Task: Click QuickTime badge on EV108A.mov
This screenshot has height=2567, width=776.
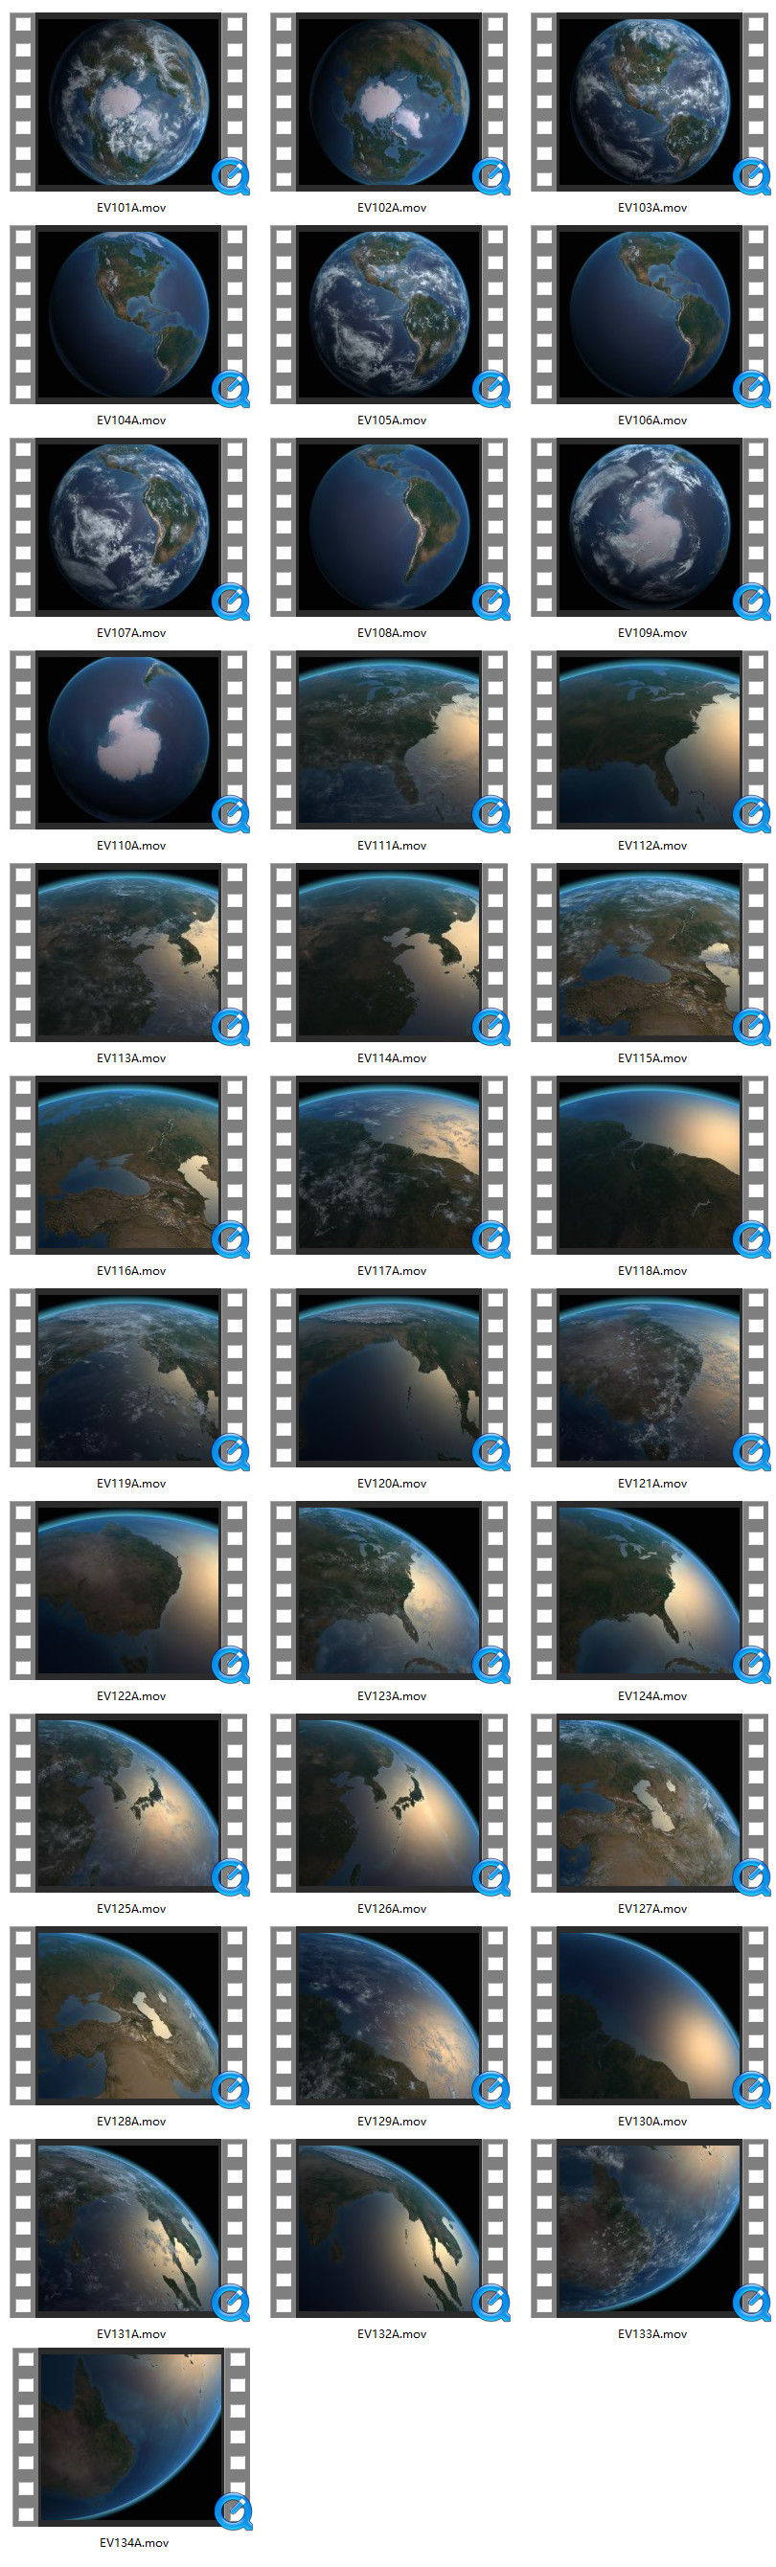Action: pyautogui.click(x=491, y=601)
